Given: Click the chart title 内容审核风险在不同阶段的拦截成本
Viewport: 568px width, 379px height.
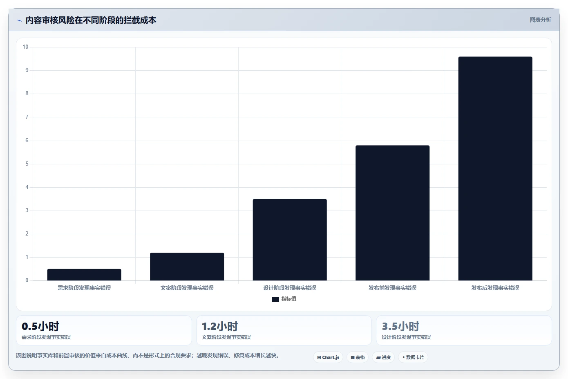Looking at the screenshot, I should click(x=91, y=20).
